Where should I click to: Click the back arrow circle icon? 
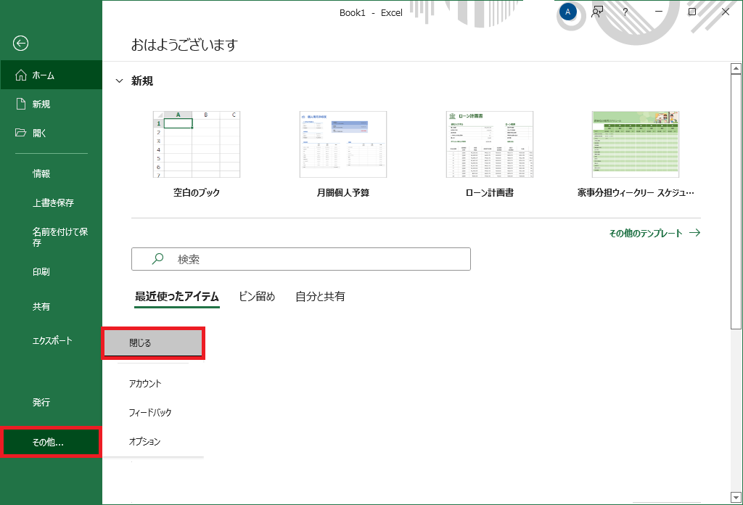coord(20,44)
